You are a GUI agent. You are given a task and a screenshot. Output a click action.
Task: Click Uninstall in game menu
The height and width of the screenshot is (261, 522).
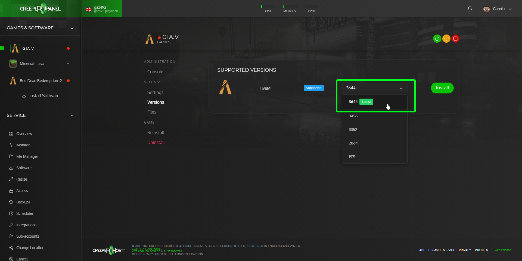pos(156,142)
